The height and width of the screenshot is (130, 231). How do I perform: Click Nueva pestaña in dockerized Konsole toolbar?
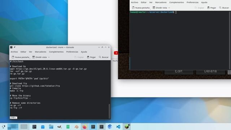coord(21,57)
